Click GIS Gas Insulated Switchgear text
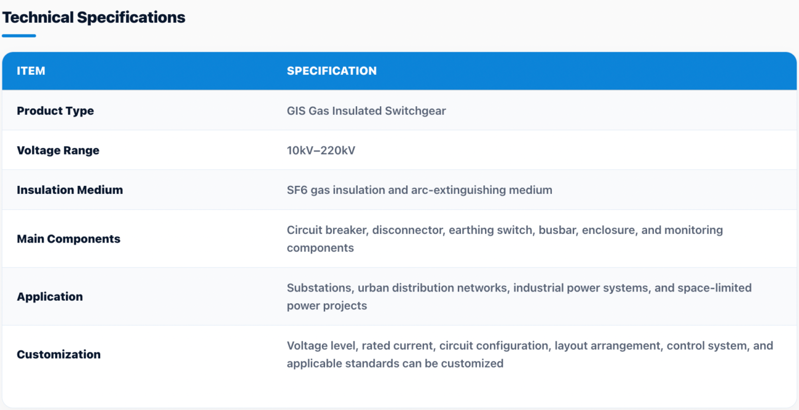 pyautogui.click(x=366, y=110)
